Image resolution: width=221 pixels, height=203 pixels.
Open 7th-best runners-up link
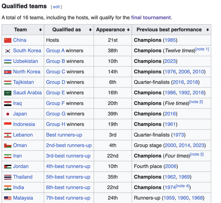tap(68, 198)
